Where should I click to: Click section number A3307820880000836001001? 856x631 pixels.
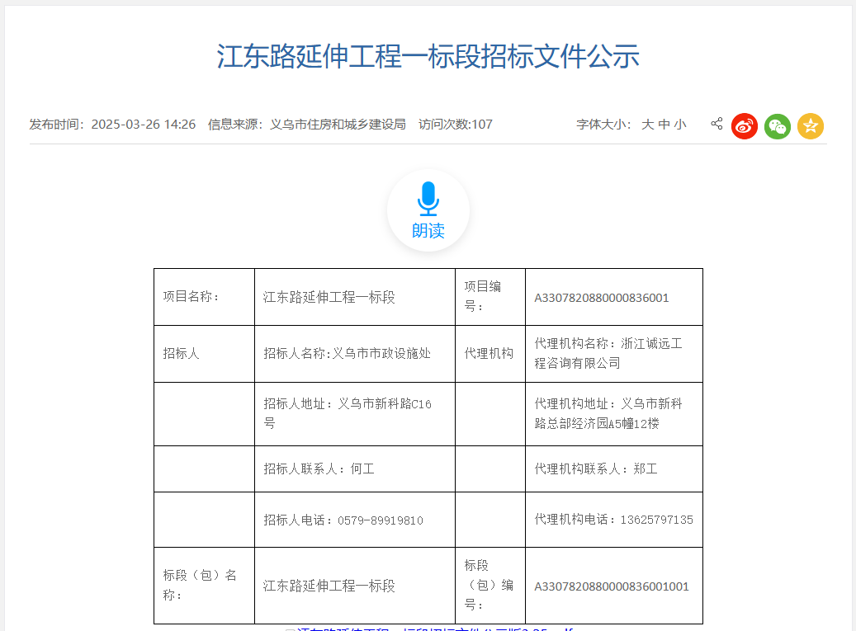coord(612,586)
